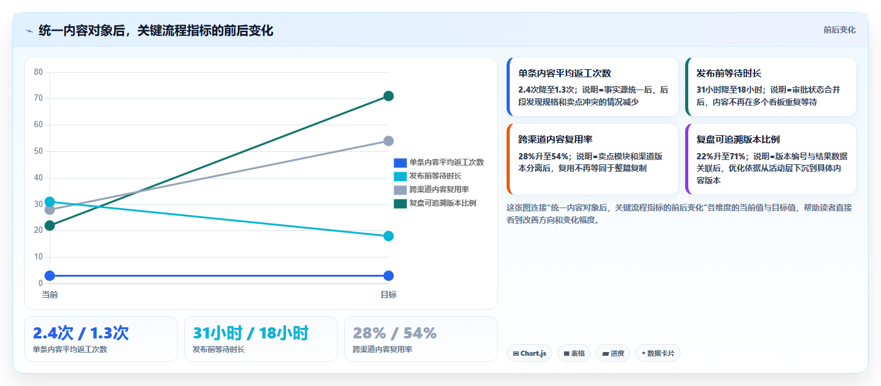Click the lightning icon beside the title
Image resolution: width=881 pixels, height=386 pixels.
[x=29, y=31]
